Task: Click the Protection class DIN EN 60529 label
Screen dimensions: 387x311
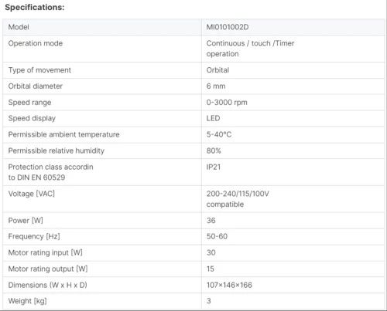Action: pyautogui.click(x=50, y=172)
